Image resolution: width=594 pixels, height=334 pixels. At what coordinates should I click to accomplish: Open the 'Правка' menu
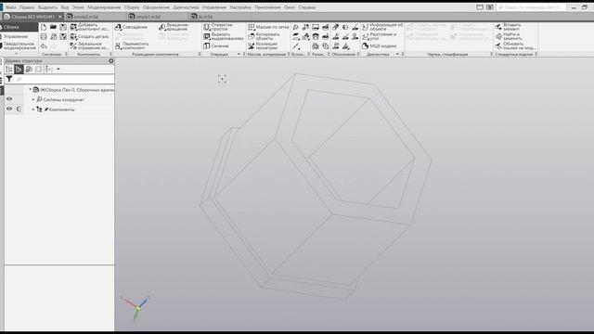click(27, 7)
